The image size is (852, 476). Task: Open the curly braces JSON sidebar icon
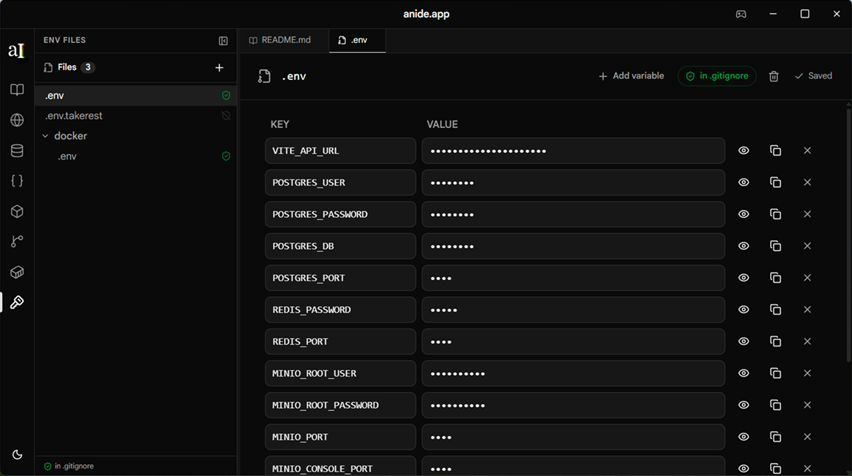coord(17,180)
